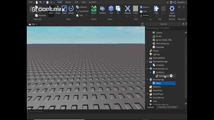Viewport: 214px width, 120px height.
Task: Open the Join dropdown arrow
Action: pyautogui.click(x=87, y=16)
